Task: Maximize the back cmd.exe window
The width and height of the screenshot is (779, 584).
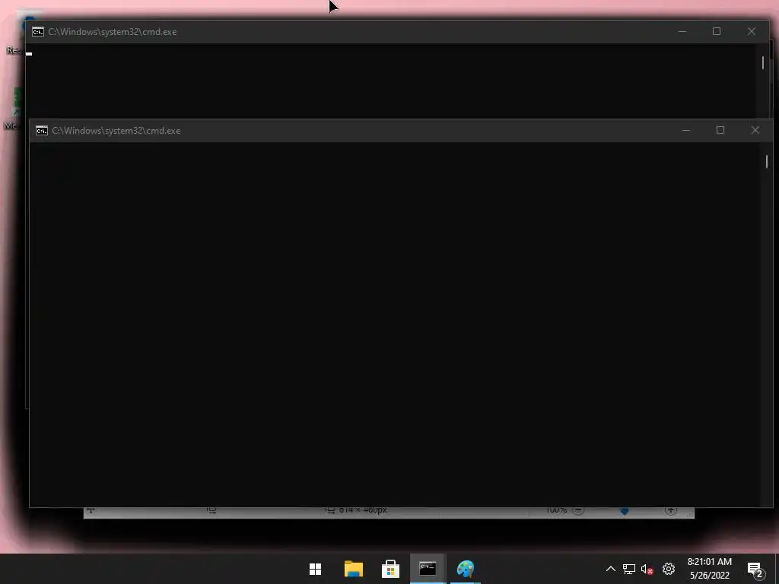Action: pyautogui.click(x=717, y=31)
